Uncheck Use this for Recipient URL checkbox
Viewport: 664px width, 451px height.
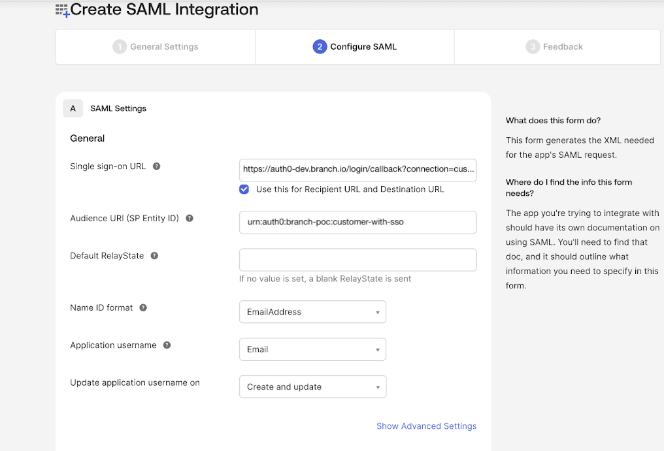click(244, 189)
